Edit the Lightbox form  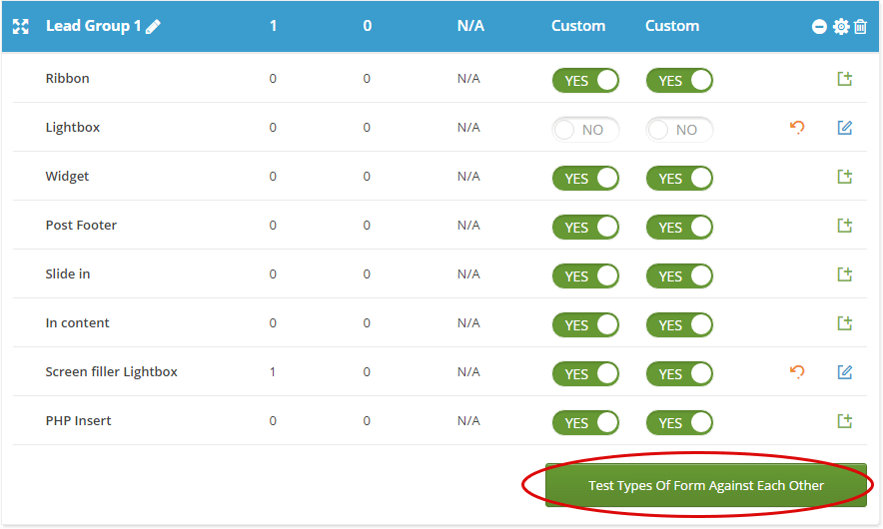(x=844, y=128)
